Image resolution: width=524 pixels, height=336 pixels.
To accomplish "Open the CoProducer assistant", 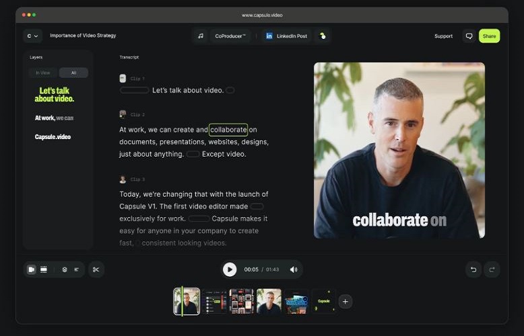I will [230, 36].
